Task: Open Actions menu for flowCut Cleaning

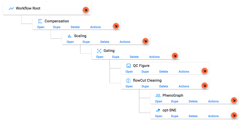Action: coord(184,86)
